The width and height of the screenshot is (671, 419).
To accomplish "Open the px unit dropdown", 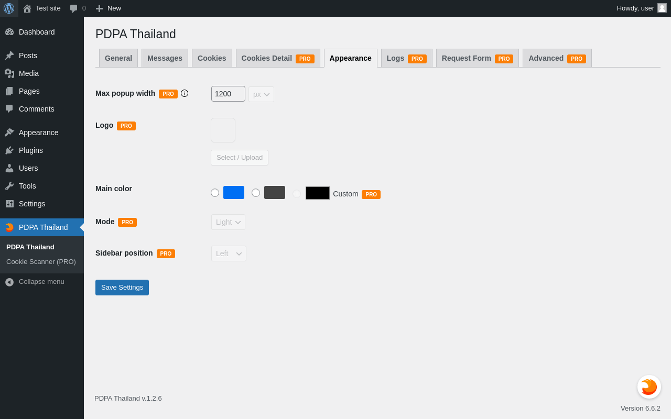I will (x=261, y=94).
